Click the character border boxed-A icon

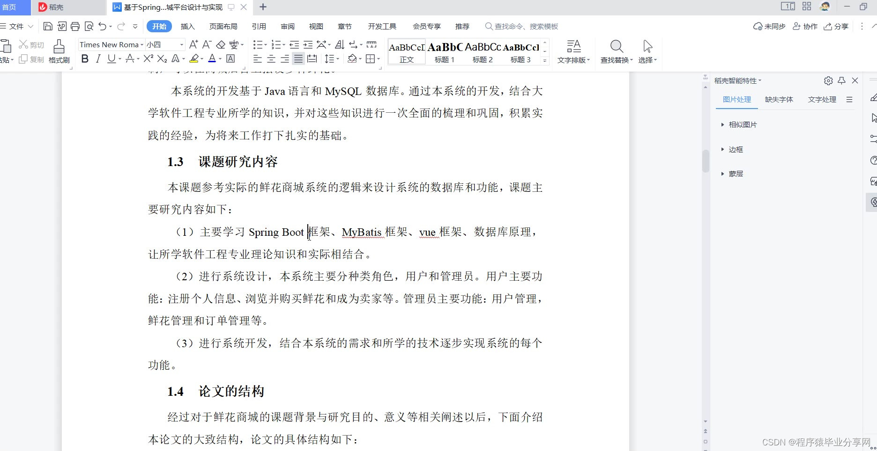[x=230, y=58]
